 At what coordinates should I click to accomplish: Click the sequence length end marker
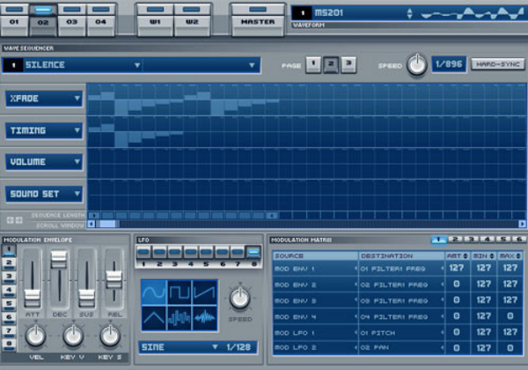(x=272, y=215)
